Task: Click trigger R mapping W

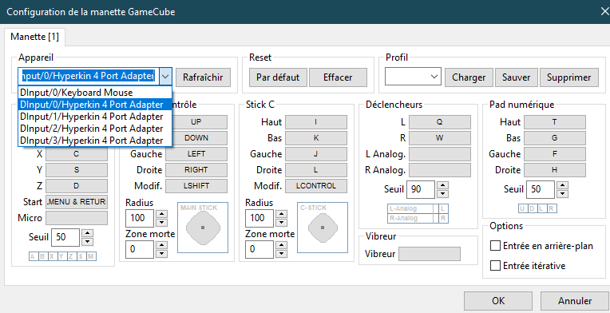Action: pos(440,138)
